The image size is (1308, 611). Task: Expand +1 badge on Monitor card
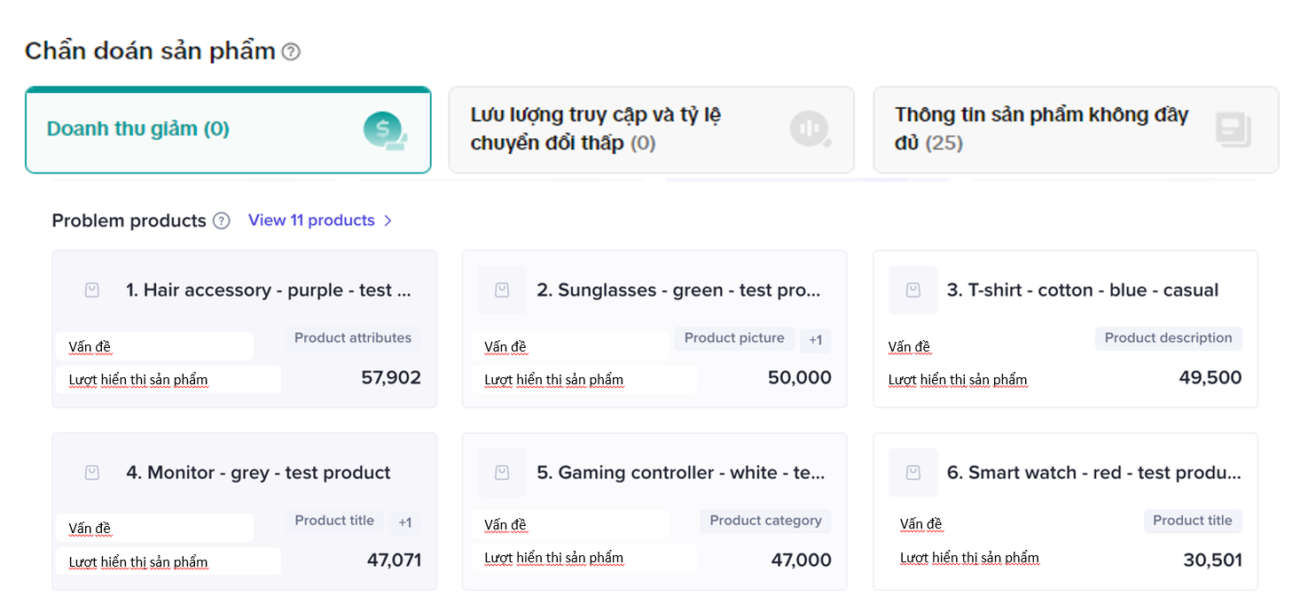[404, 522]
